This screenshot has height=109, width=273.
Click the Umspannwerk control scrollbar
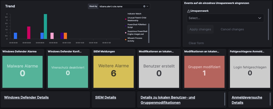[268, 25]
